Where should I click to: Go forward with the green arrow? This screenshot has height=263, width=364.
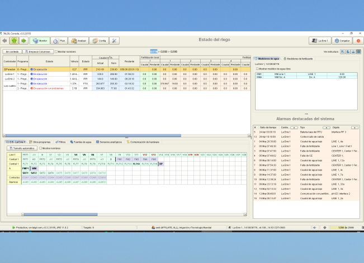coord(23,41)
